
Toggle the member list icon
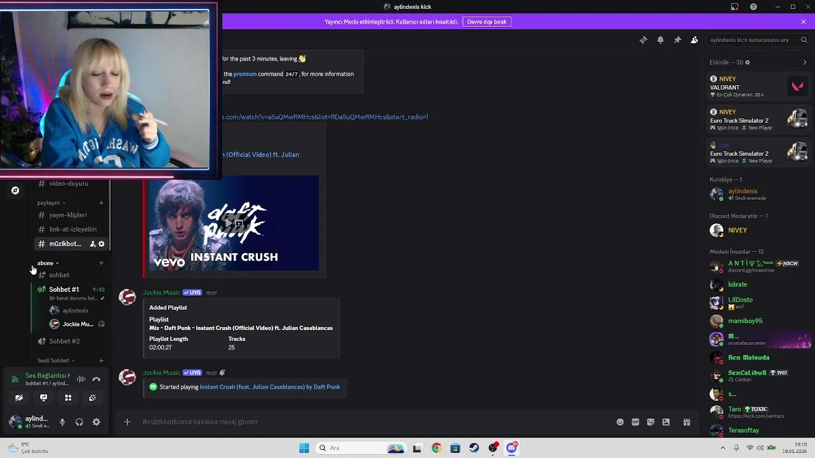point(694,39)
